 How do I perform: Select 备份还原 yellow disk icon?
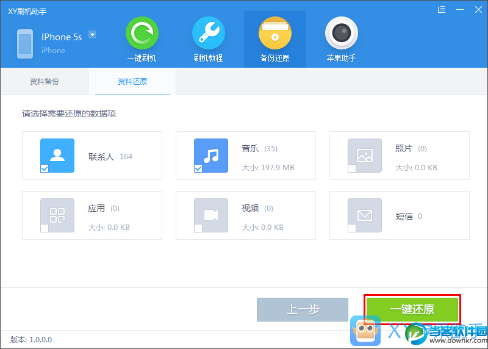pyautogui.click(x=275, y=33)
